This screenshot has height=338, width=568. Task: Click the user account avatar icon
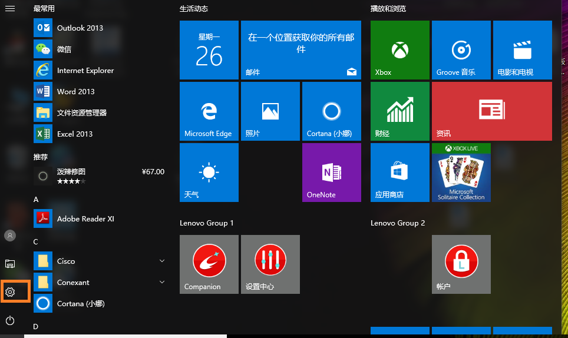[10, 236]
